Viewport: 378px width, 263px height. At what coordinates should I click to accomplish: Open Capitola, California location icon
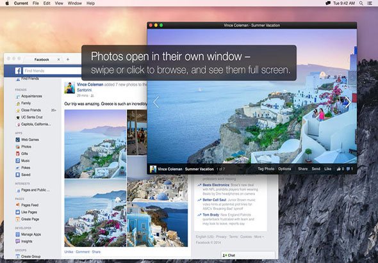18,125
